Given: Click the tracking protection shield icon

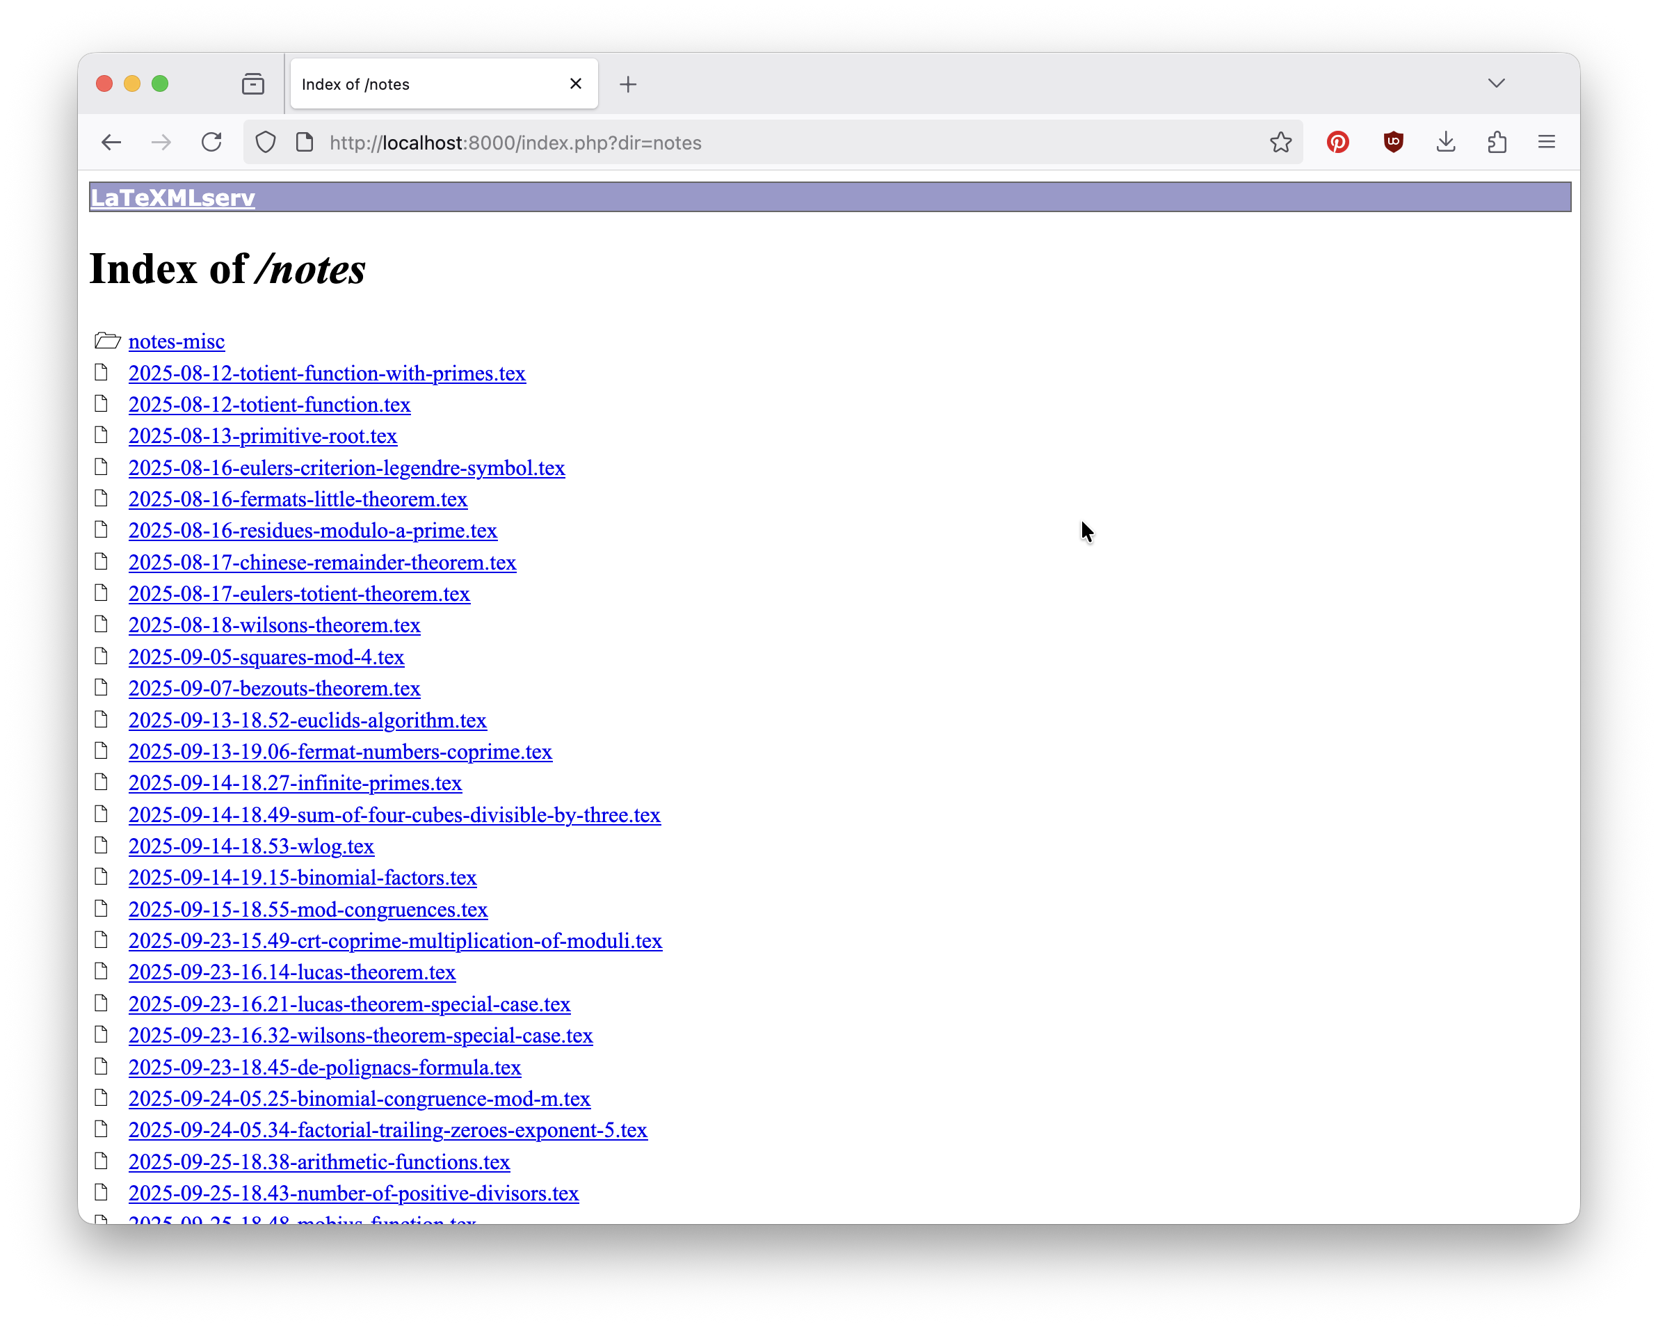Looking at the screenshot, I should pyautogui.click(x=265, y=143).
